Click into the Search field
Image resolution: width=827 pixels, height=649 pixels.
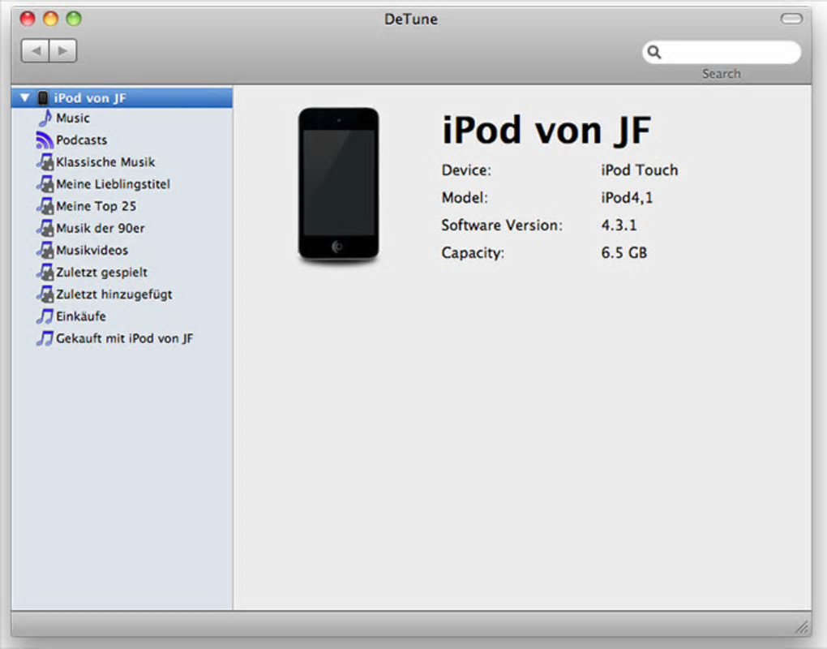(x=722, y=52)
